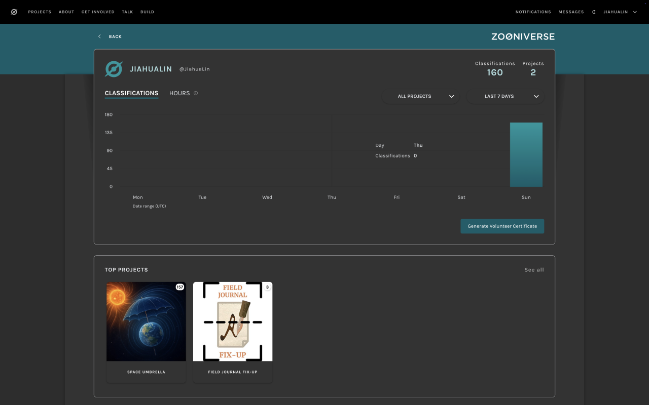
Task: Click Generate Volunteer Certificate button
Action: click(x=502, y=226)
